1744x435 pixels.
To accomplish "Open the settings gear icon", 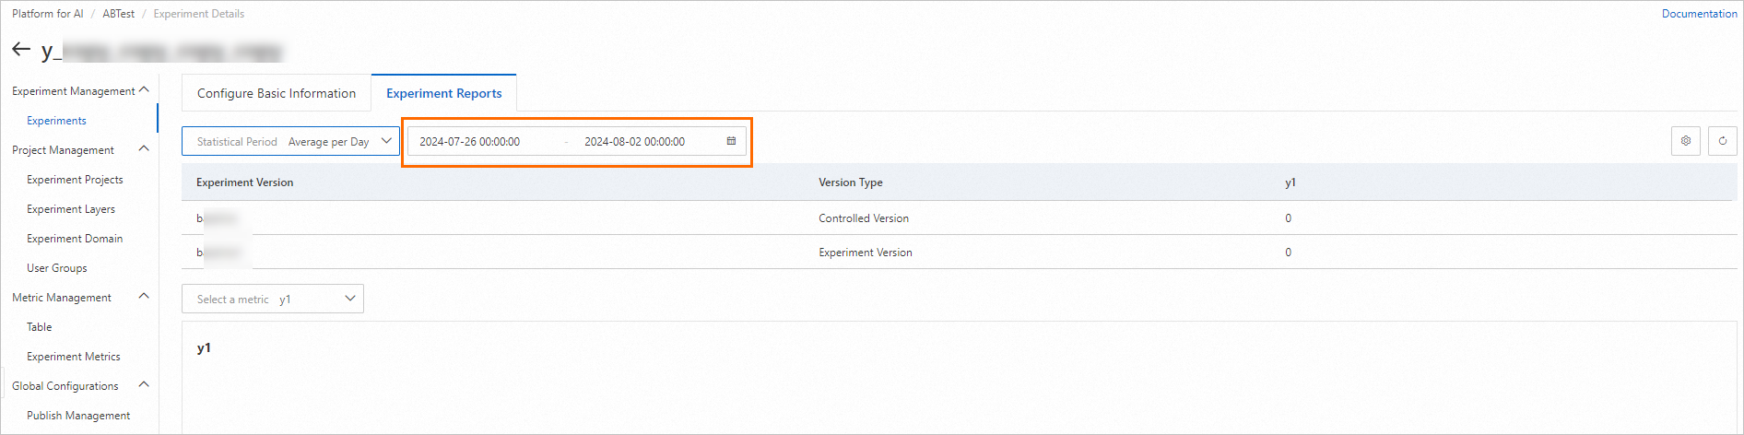I will 1685,141.
